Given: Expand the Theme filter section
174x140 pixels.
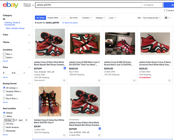Looking at the screenshot, I should [x=29, y=43].
